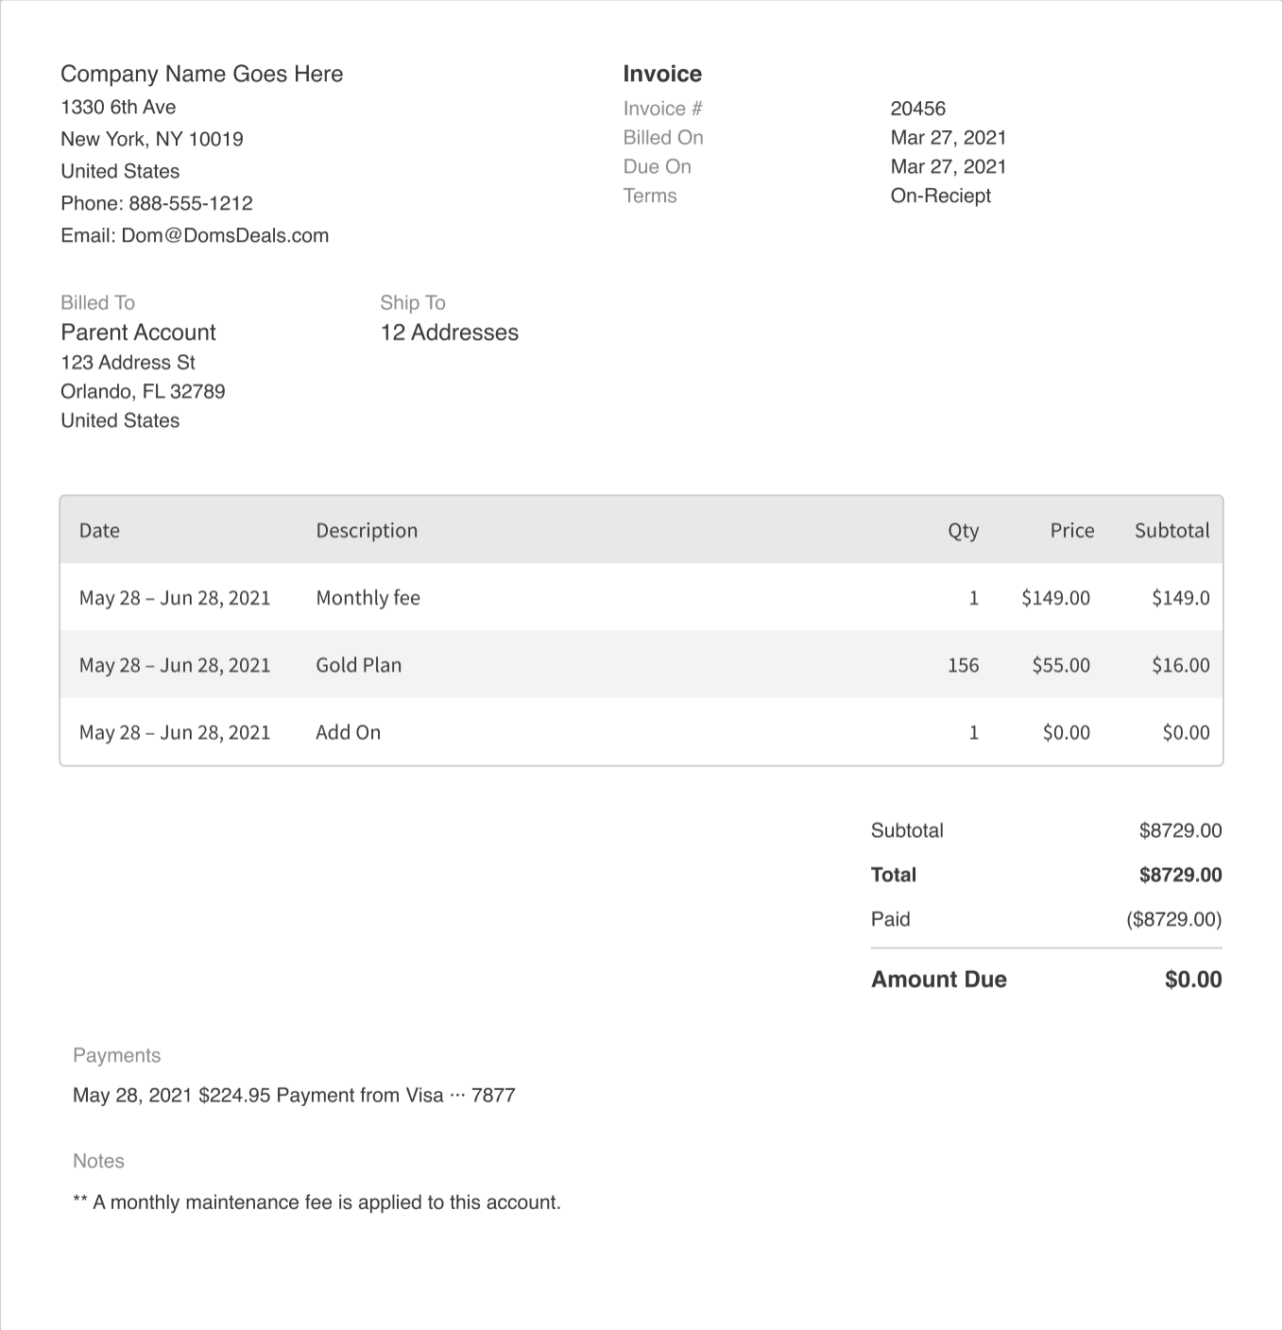Select the Gold Plan line item
Screen dimensions: 1283x1330
point(641,665)
